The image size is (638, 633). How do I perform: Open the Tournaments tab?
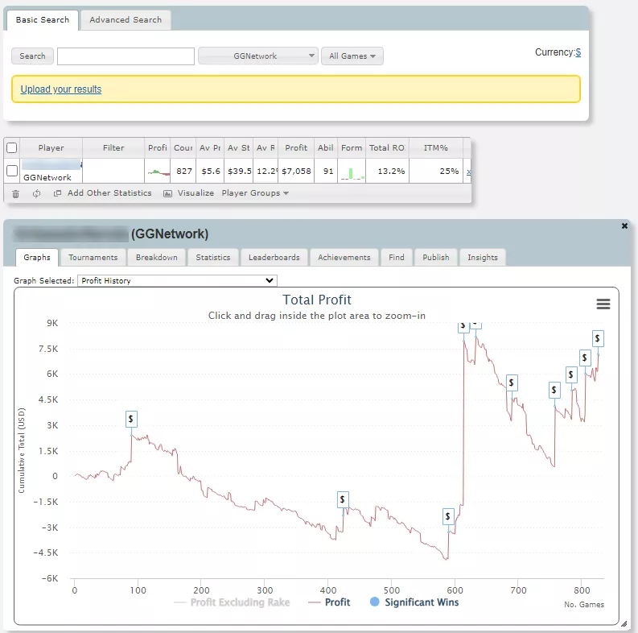pos(93,258)
